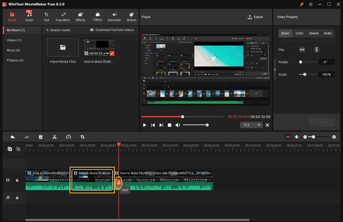The image size is (343, 222).
Task: Adjust the Scale slider
Action: (x=308, y=74)
